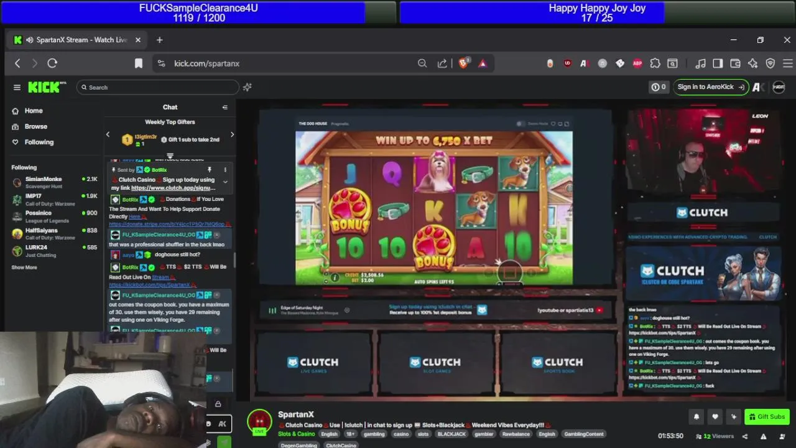This screenshot has width=796, height=448.
Task: Click the Happy Happy Joy Joy progress bar
Action: click(x=597, y=12)
